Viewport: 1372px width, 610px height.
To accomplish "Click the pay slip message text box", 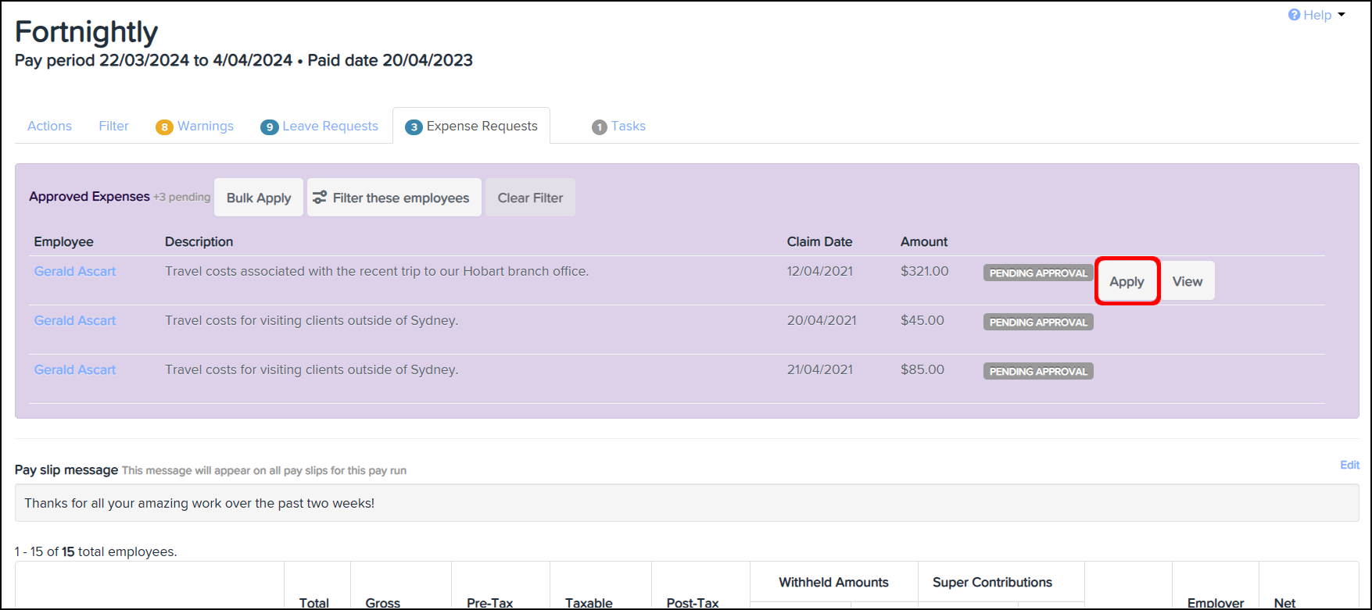I will click(686, 503).
